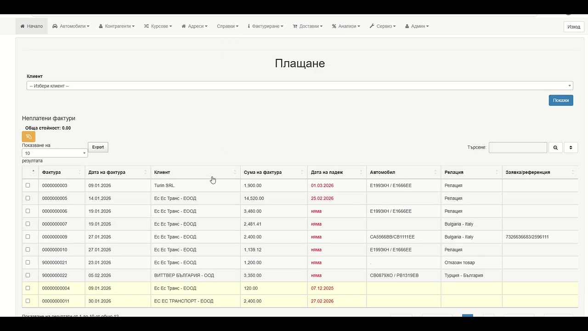Click invoice date 05.02.2026
Image resolution: width=588 pixels, height=331 pixels.
click(100, 275)
